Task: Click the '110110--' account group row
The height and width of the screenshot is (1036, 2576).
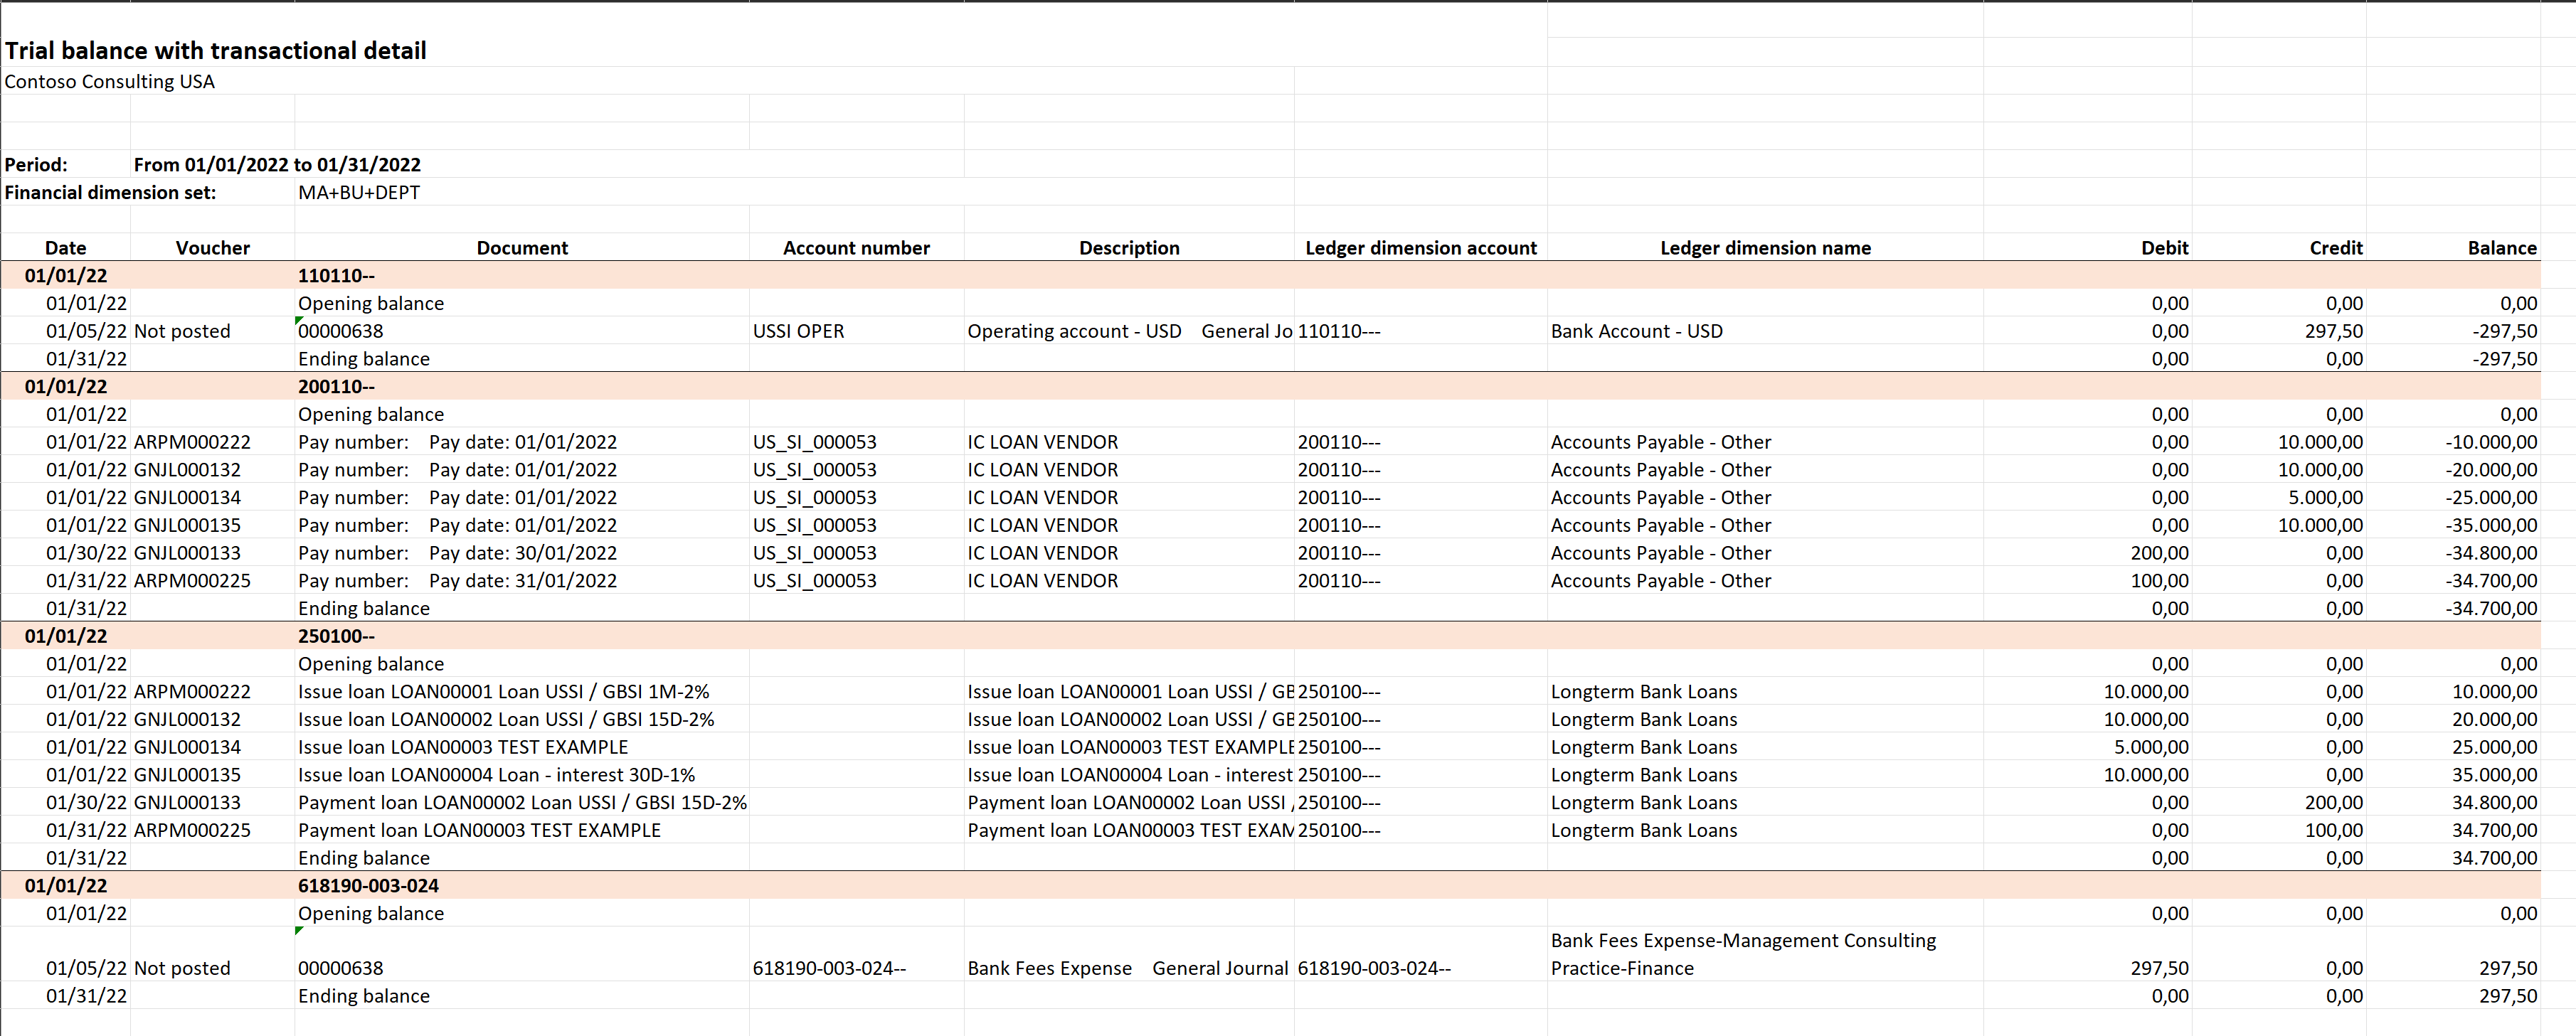Action: (1270, 276)
